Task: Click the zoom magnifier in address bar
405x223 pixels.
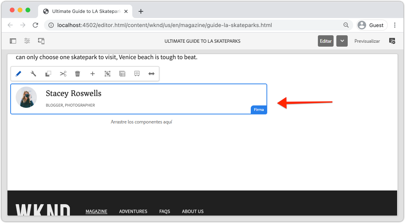Action: [x=346, y=25]
